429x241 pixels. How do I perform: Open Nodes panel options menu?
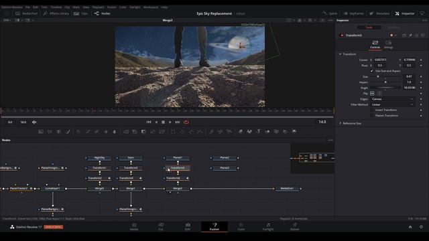330,140
